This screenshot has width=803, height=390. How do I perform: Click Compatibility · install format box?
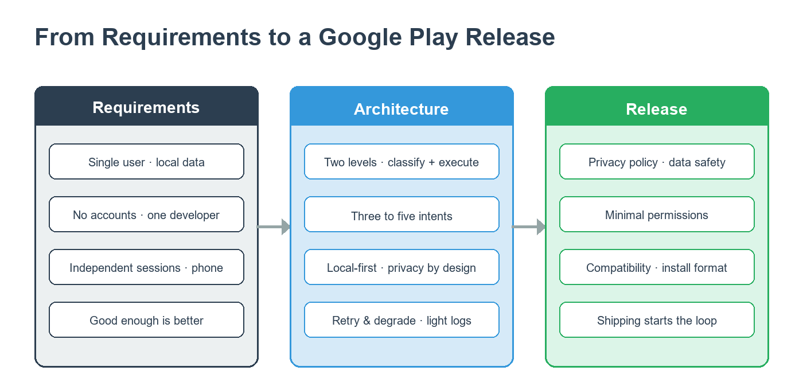tap(657, 267)
